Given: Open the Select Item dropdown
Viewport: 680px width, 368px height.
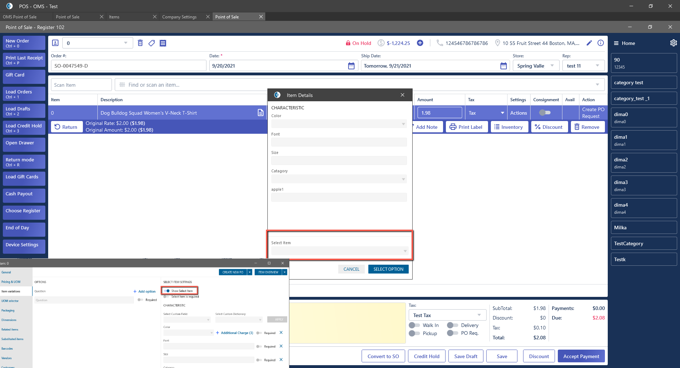Looking at the screenshot, I should click(405, 251).
